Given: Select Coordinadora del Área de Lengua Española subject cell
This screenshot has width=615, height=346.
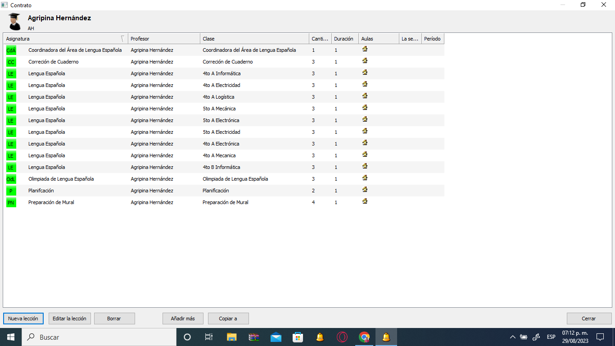Looking at the screenshot, I should (x=75, y=50).
